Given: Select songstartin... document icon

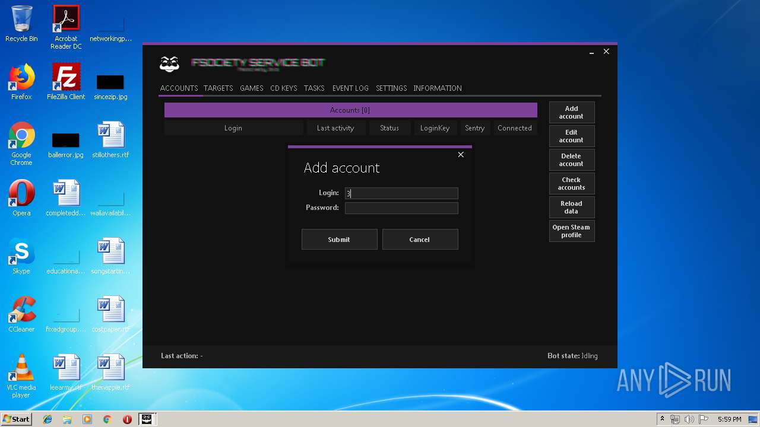Looking at the screenshot, I should pos(110,256).
